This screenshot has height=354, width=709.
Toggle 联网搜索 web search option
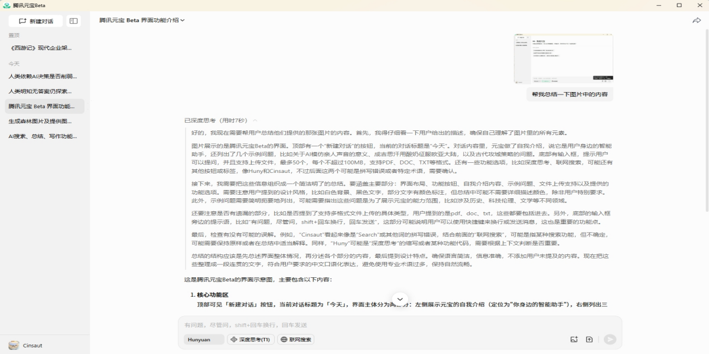click(295, 340)
